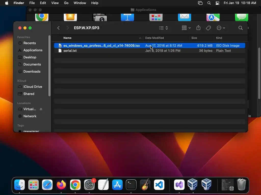Click Chrome icon in Applications window
Viewport: 261px width, 195px height.
(42, 17)
